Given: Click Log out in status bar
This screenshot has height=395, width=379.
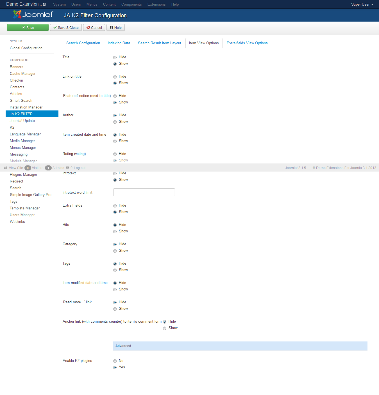Looking at the screenshot, I should point(80,168).
